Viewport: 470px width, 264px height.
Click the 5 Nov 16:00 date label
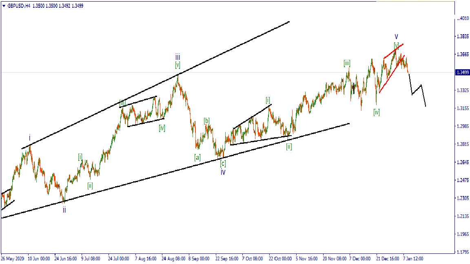307,259
